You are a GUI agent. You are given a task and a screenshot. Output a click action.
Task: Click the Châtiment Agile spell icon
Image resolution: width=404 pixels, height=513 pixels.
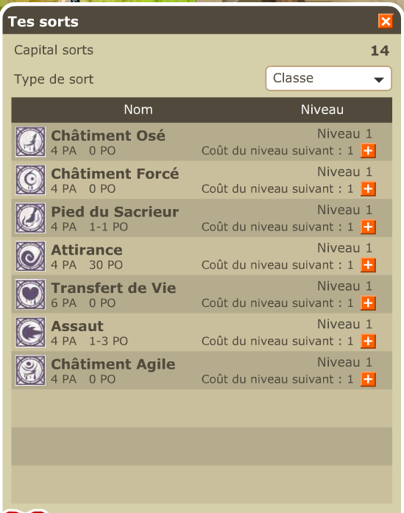tap(30, 370)
